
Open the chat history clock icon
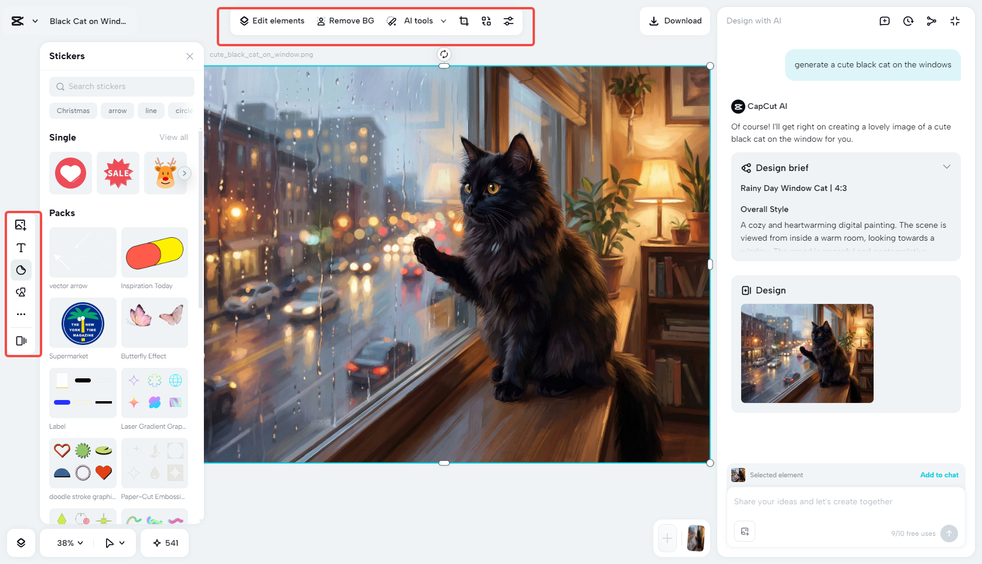[908, 21]
